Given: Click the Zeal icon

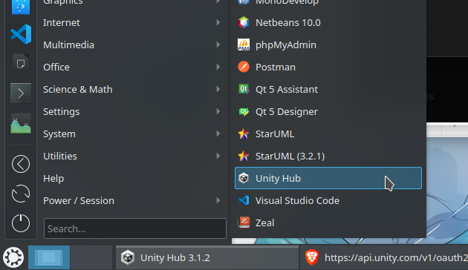Looking at the screenshot, I should (244, 223).
